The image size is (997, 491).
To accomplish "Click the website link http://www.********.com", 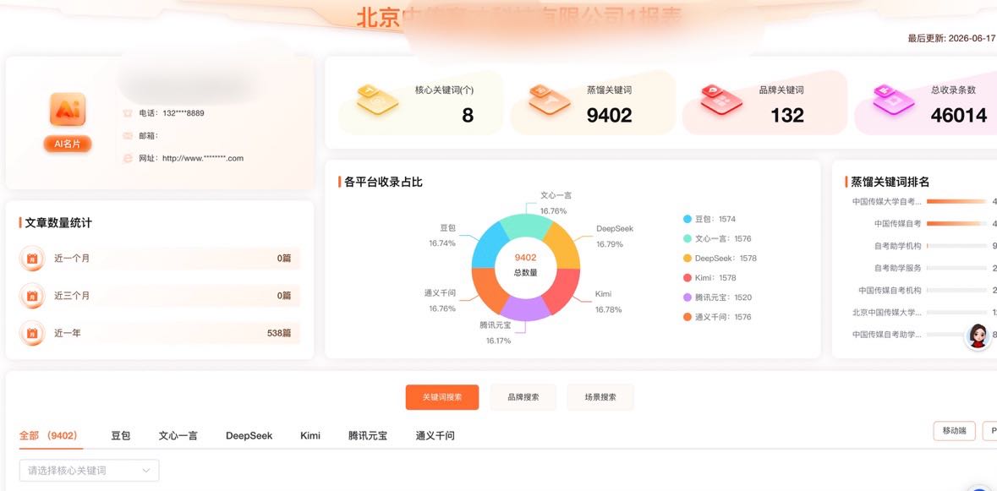I will point(203,158).
